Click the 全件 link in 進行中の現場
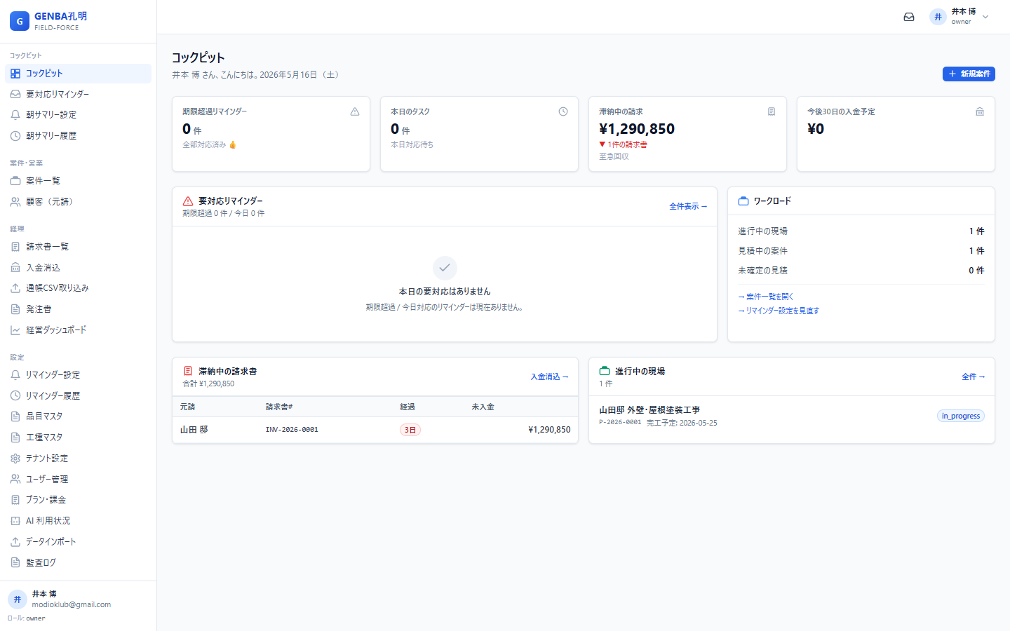Viewport: 1010px width, 631px height. click(974, 376)
